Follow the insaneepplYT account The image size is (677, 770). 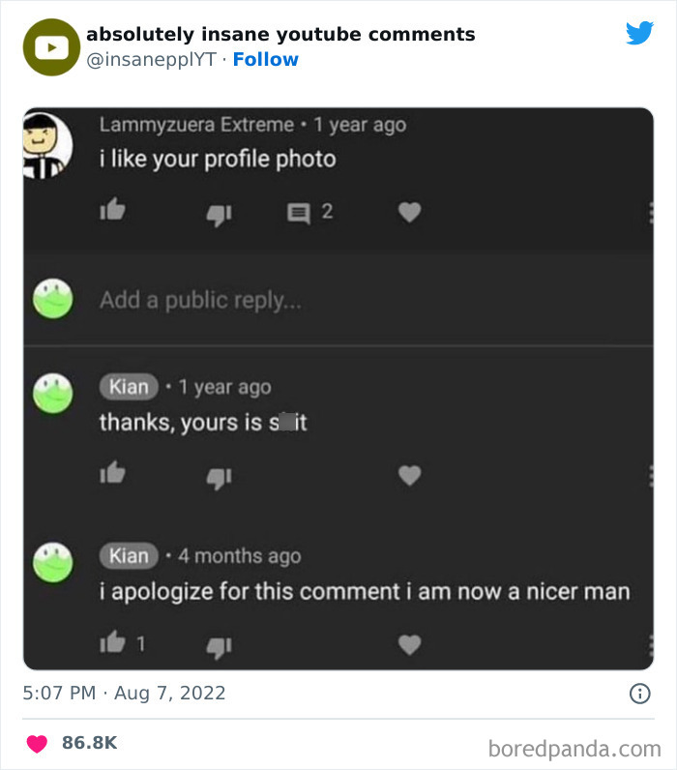(x=266, y=59)
